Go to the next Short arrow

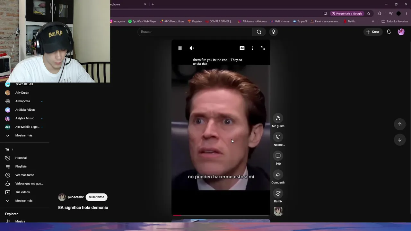(400, 140)
